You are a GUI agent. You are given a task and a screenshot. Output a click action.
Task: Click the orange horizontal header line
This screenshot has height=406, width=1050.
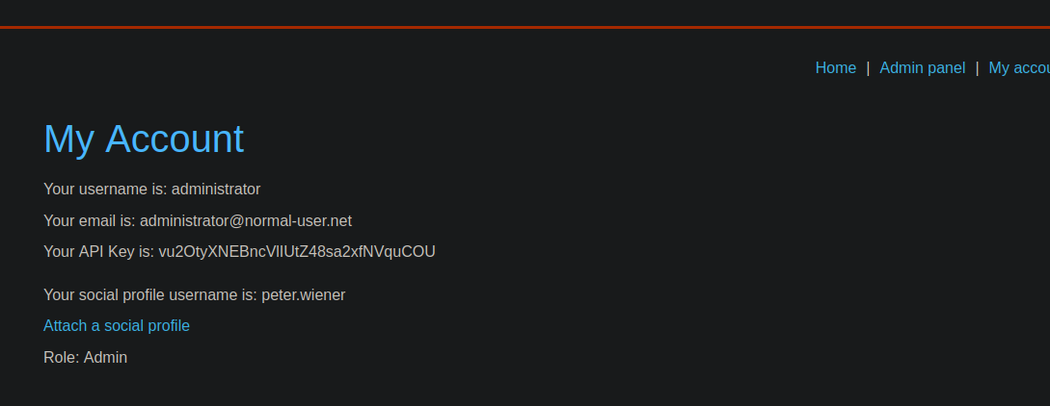point(525,27)
